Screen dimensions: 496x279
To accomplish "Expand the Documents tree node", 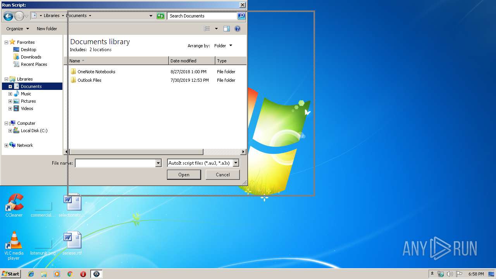I will [10, 86].
